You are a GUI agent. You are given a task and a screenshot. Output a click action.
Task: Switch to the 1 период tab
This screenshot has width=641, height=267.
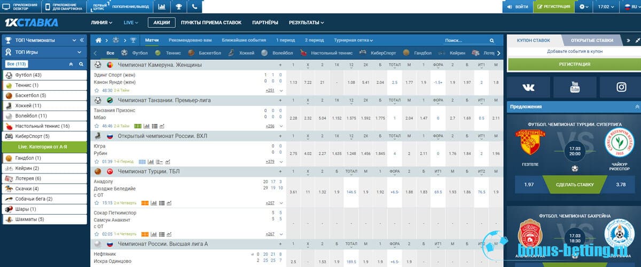click(x=285, y=40)
